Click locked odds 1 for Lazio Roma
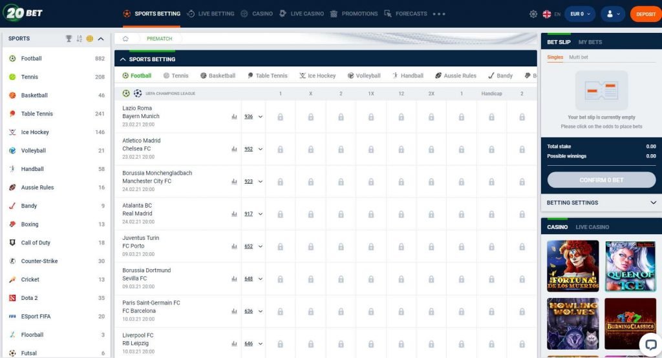Viewport: 662px width, 358px height. pos(281,117)
